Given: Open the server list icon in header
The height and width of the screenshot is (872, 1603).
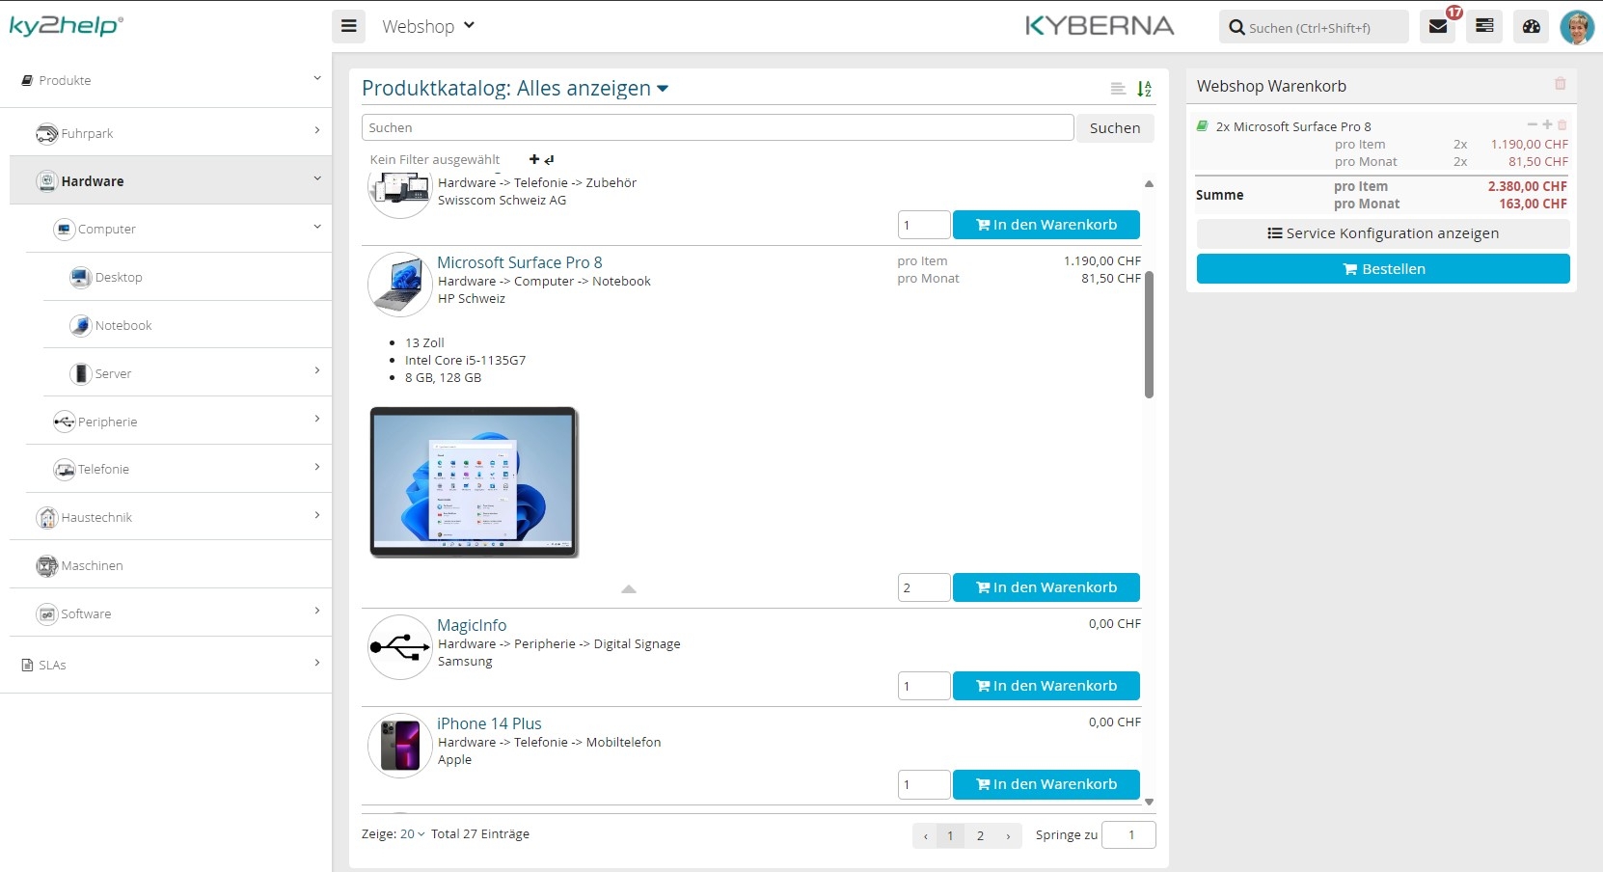Looking at the screenshot, I should pos(1484,26).
